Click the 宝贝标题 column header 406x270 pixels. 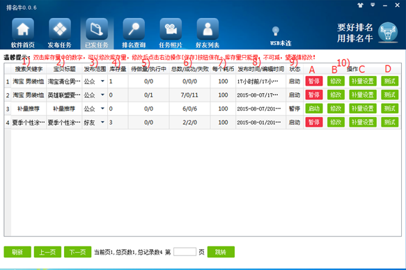[64, 69]
